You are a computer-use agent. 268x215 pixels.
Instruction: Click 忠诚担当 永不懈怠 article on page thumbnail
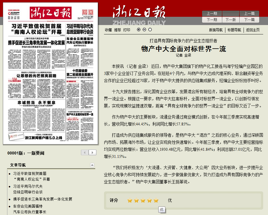click(36, 102)
